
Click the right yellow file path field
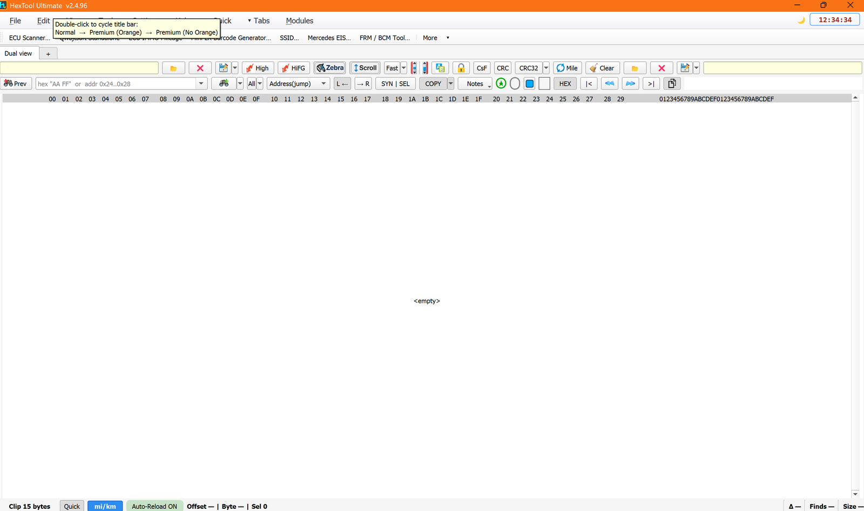(782, 68)
